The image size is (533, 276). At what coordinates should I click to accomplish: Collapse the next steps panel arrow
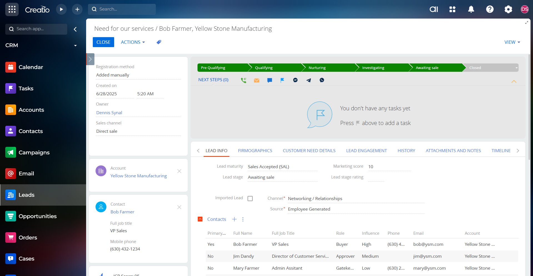tap(514, 81)
